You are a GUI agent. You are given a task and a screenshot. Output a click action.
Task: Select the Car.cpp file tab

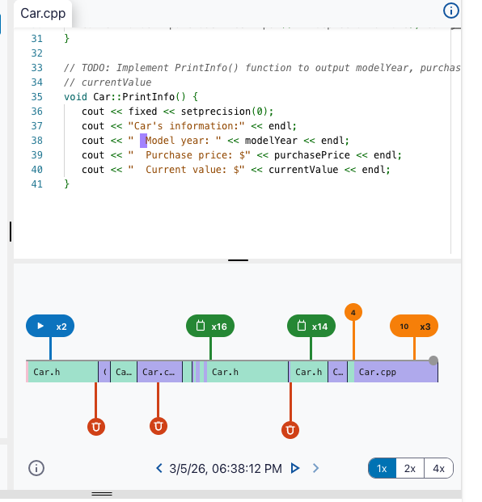43,14
